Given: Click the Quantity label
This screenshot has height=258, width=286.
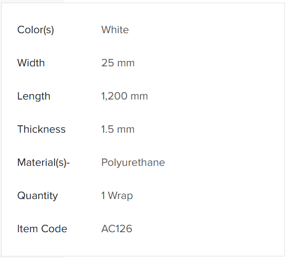Looking at the screenshot, I should pos(37,196).
